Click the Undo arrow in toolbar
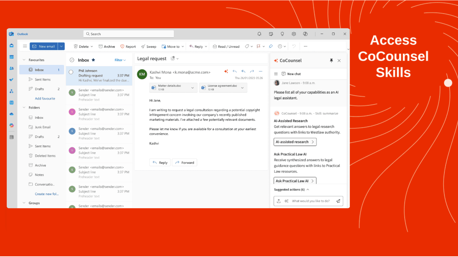458x257 pixels. click(294, 46)
